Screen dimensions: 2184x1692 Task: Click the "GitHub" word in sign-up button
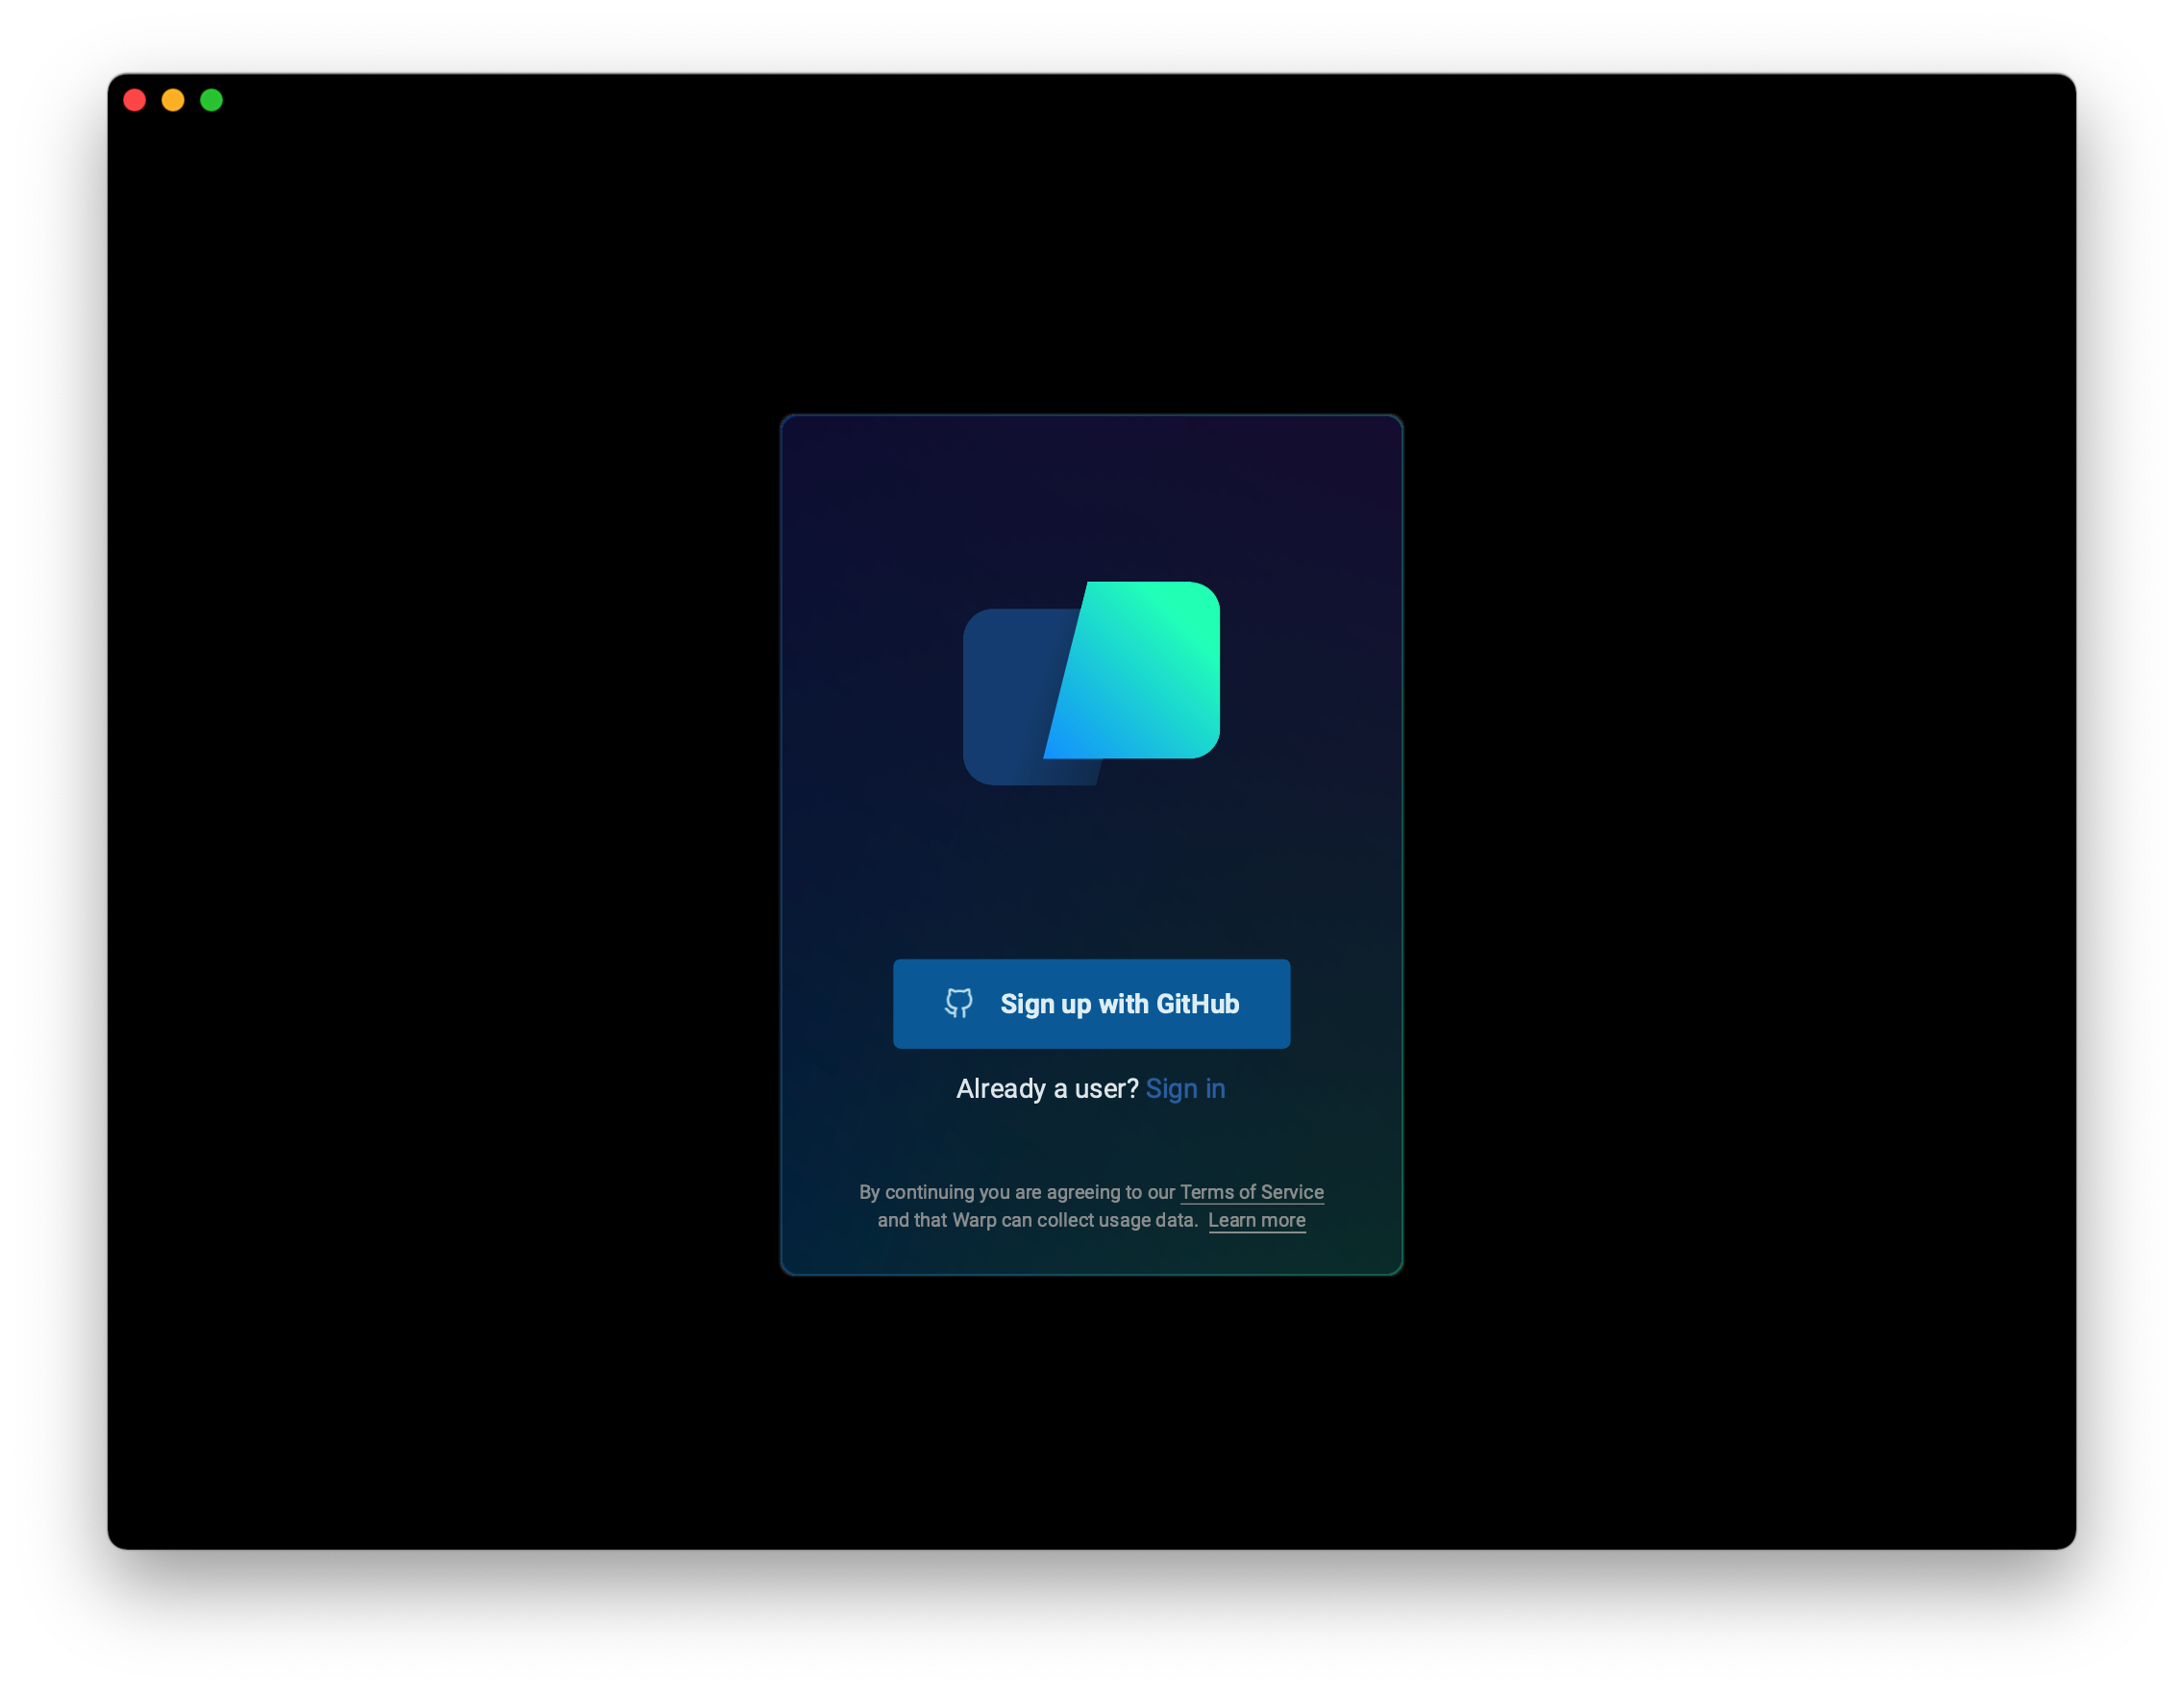coord(1197,1003)
